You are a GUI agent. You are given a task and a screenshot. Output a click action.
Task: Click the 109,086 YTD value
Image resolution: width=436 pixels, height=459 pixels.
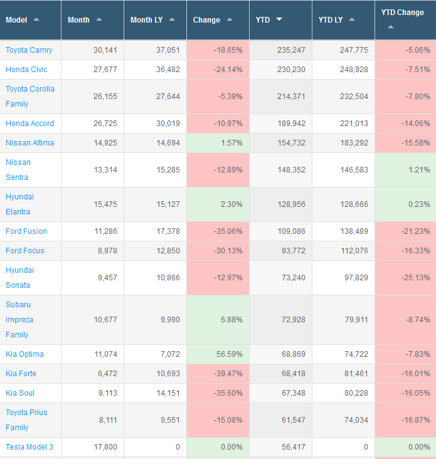(291, 231)
